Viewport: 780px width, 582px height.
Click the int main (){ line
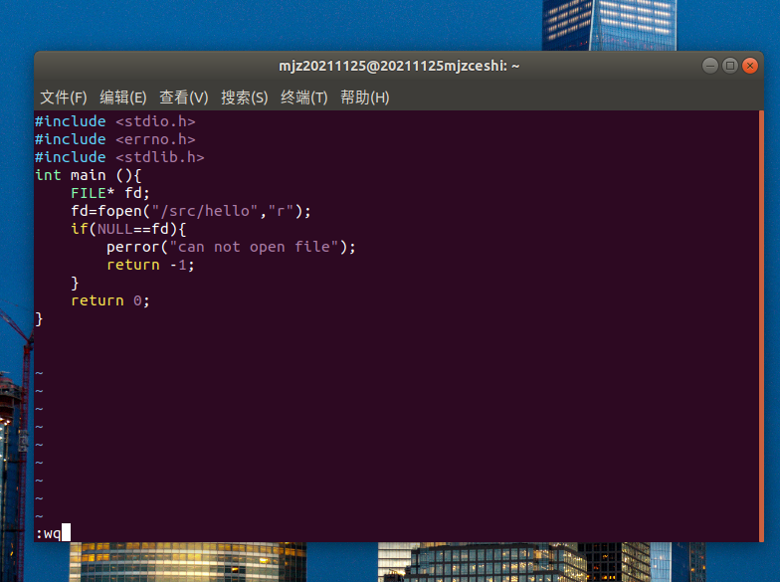tap(88, 175)
